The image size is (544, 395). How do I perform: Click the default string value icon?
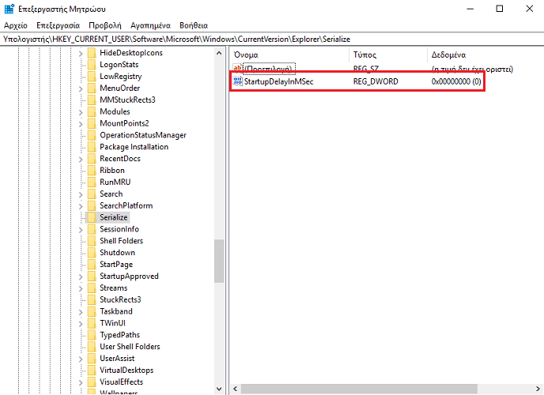[238, 68]
